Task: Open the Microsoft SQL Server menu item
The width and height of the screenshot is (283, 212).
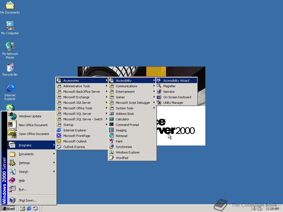Action: point(82,113)
